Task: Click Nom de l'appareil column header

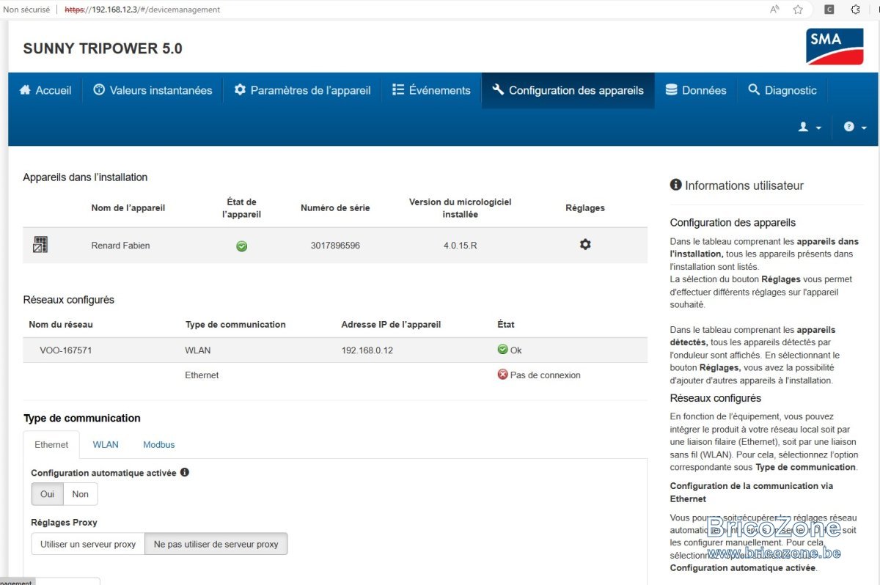Action: click(x=128, y=208)
